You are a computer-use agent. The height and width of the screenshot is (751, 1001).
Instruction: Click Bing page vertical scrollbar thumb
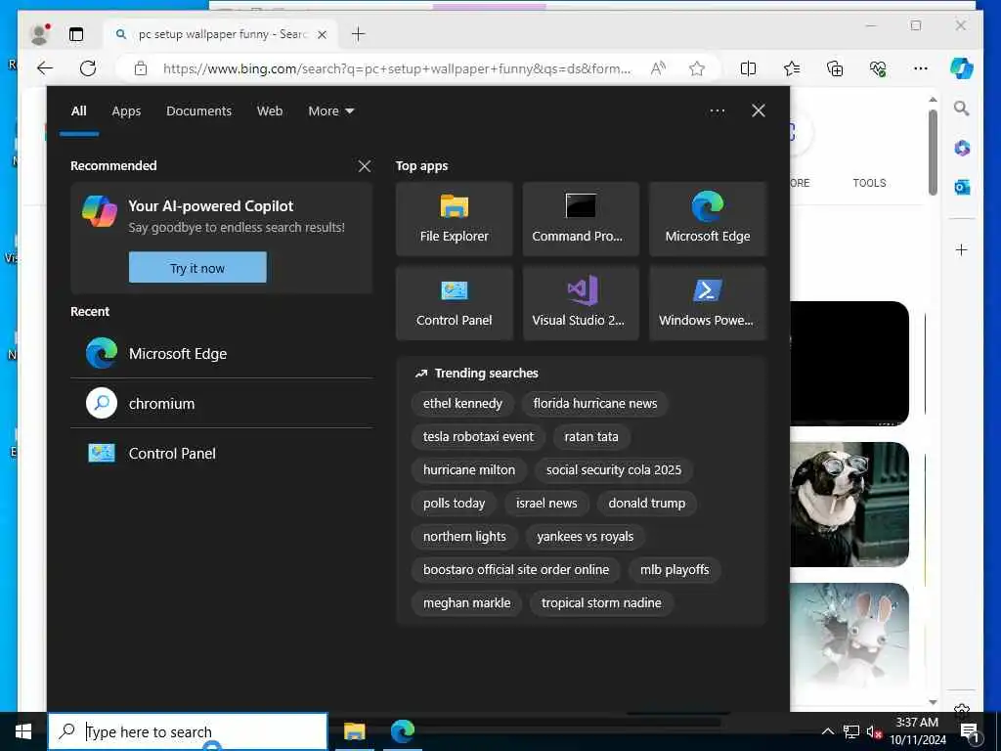click(x=933, y=152)
